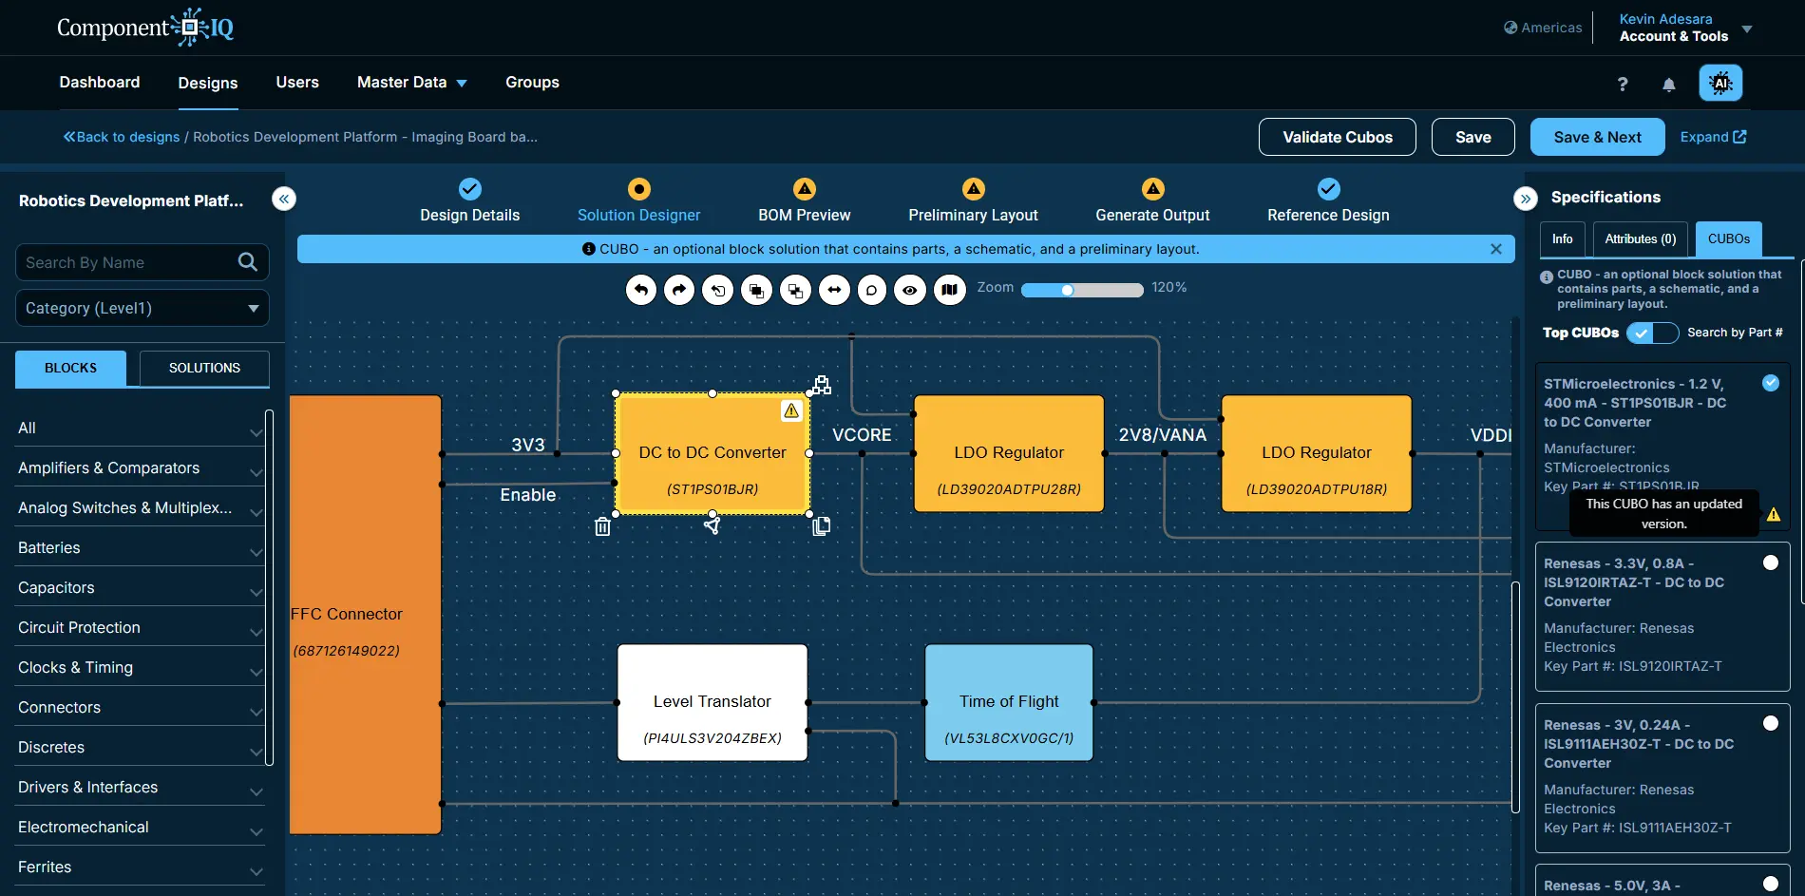
Task: Click the send-to-back layers icon
Action: [x=795, y=290]
